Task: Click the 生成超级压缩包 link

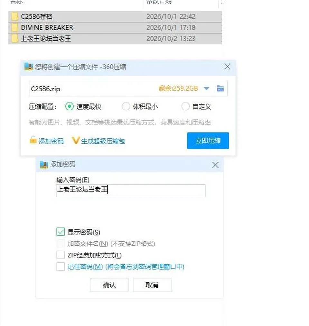Action: (103, 141)
